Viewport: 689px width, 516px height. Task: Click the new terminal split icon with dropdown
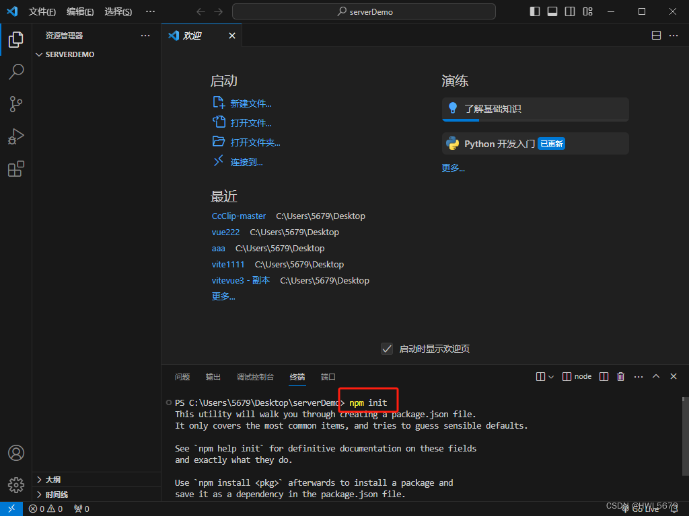(x=541, y=376)
